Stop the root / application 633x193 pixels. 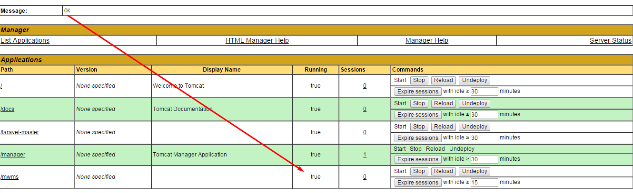point(419,80)
